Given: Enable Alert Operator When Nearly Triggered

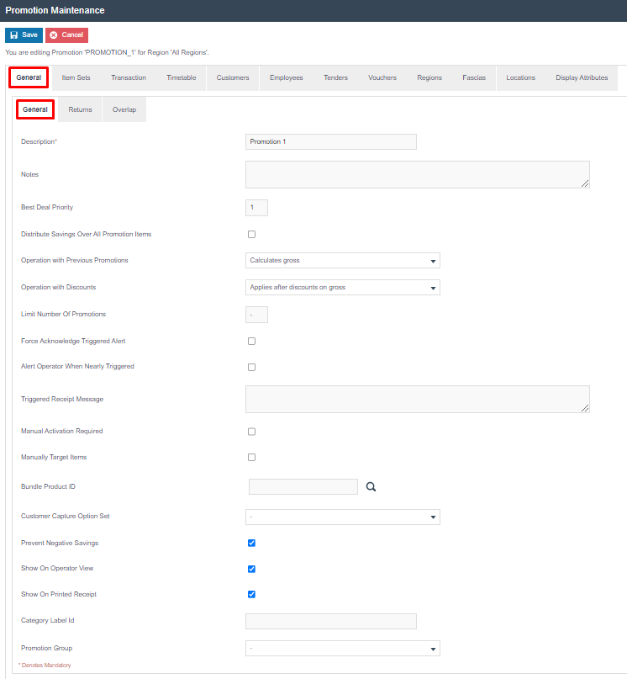Looking at the screenshot, I should [251, 367].
